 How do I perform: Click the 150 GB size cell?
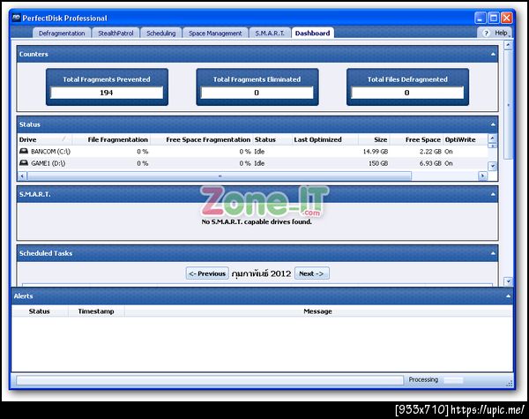378,163
